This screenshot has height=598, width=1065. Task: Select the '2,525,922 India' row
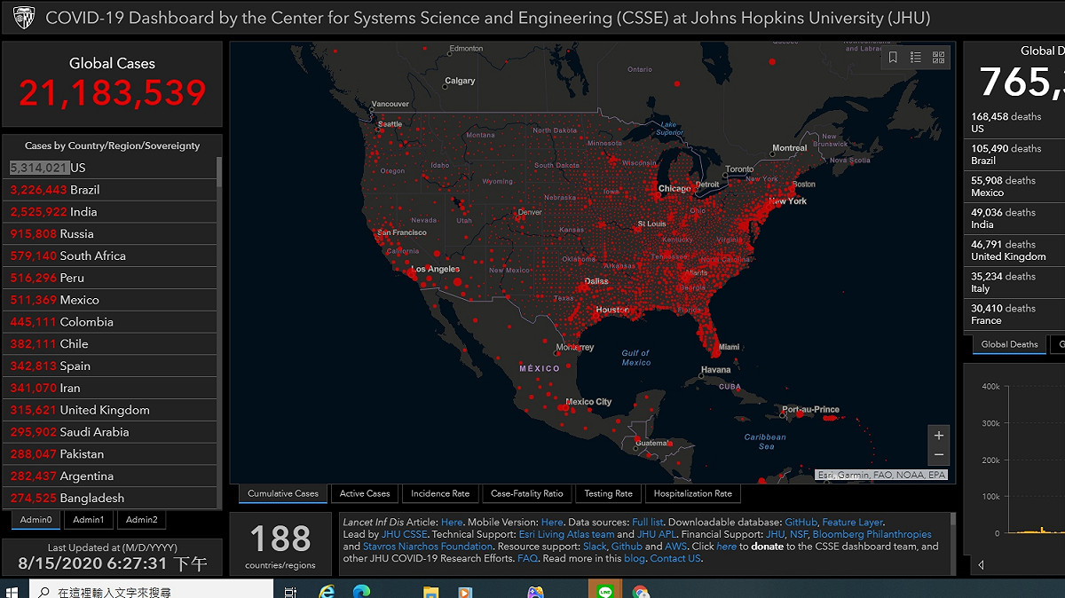pos(109,212)
